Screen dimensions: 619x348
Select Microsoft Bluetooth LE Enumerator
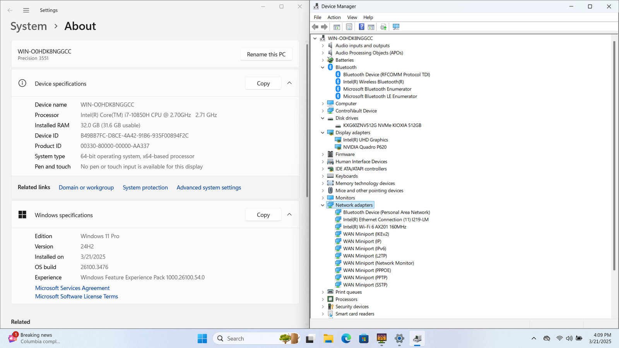[380, 96]
